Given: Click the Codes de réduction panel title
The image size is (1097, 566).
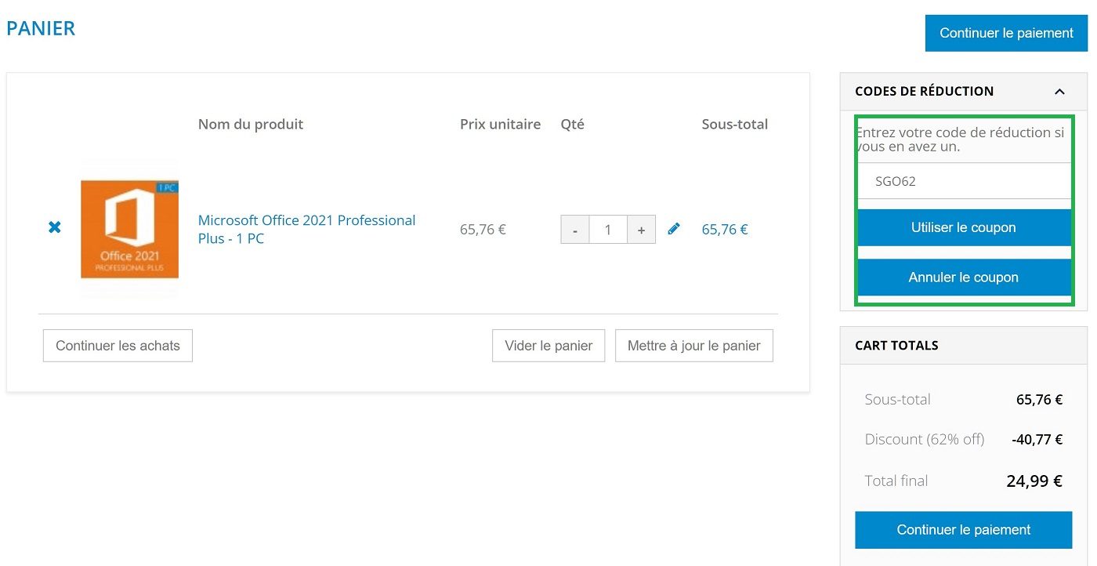Looking at the screenshot, I should click(924, 92).
